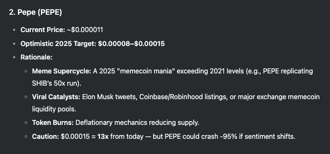Click the "Meme Supercycle:" bold text
The height and width of the screenshot is (154, 330).
[62, 71]
